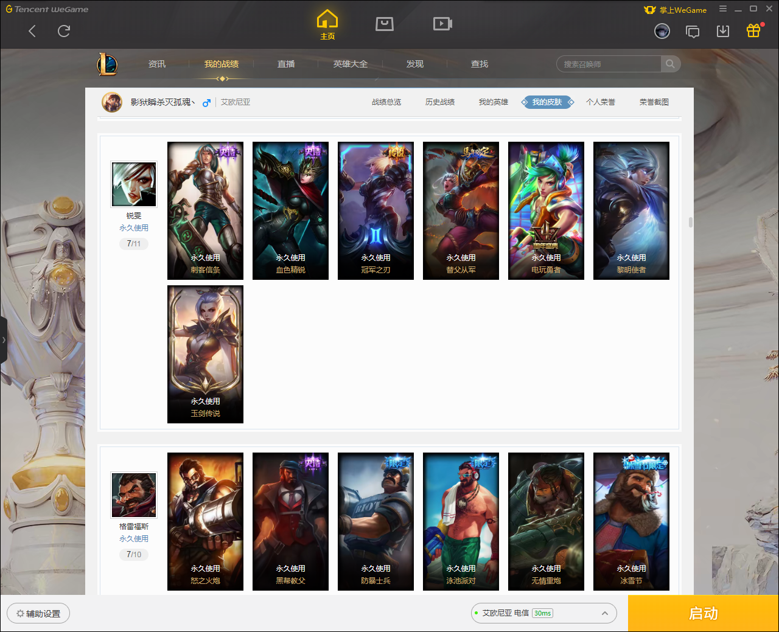Open the 艾欧尼亚 电信 server dropdown

click(544, 613)
